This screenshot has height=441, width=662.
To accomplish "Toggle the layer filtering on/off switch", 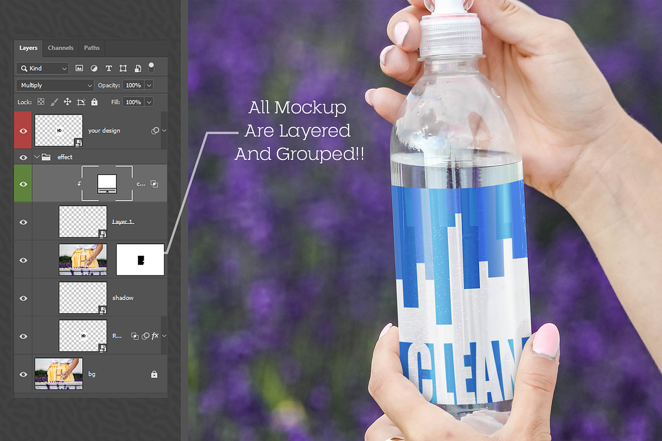I will pyautogui.click(x=152, y=67).
